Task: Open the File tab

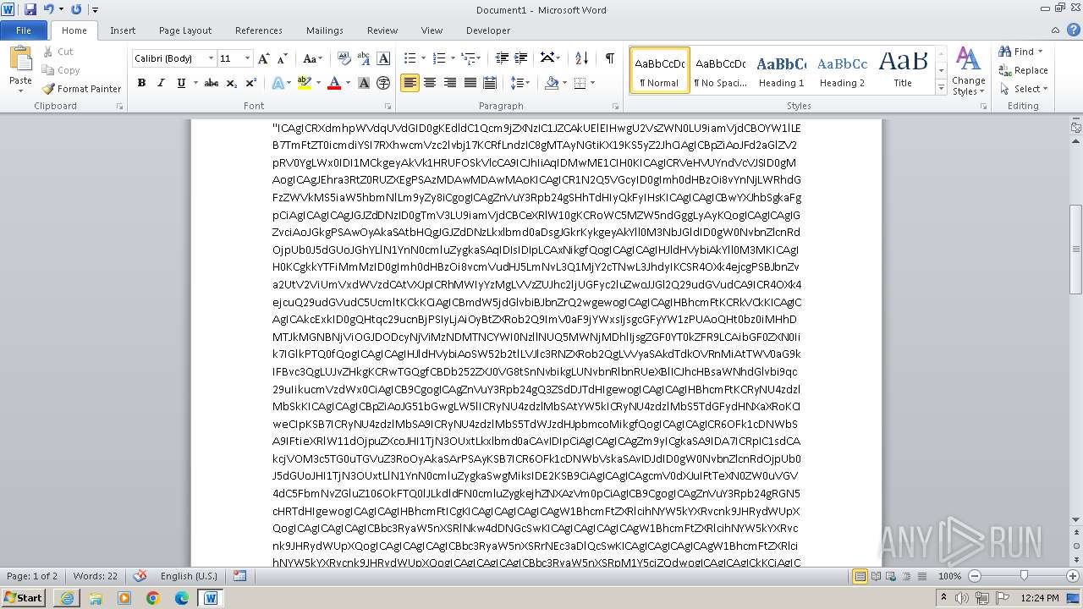Action: 24,30
